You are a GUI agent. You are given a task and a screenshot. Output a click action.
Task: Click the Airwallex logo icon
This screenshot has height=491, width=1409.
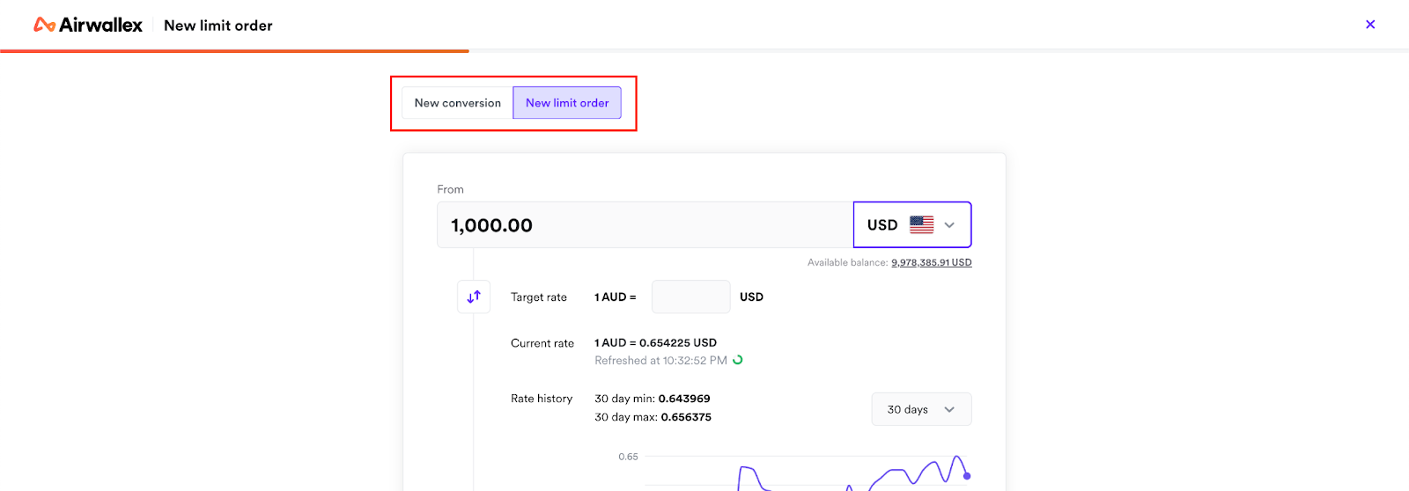(x=44, y=26)
